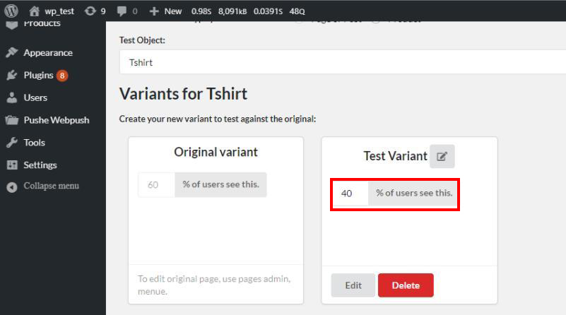This screenshot has width=566, height=315.
Task: Click 'Create your new variant' instruction text
Action: [218, 119]
